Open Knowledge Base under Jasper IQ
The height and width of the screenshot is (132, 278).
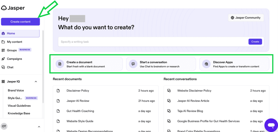point(19,113)
